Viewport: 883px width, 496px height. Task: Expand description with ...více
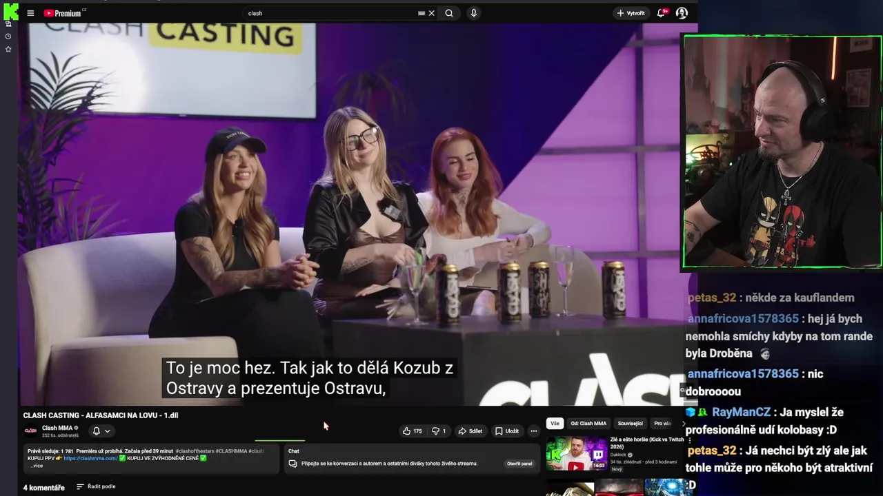click(36, 466)
